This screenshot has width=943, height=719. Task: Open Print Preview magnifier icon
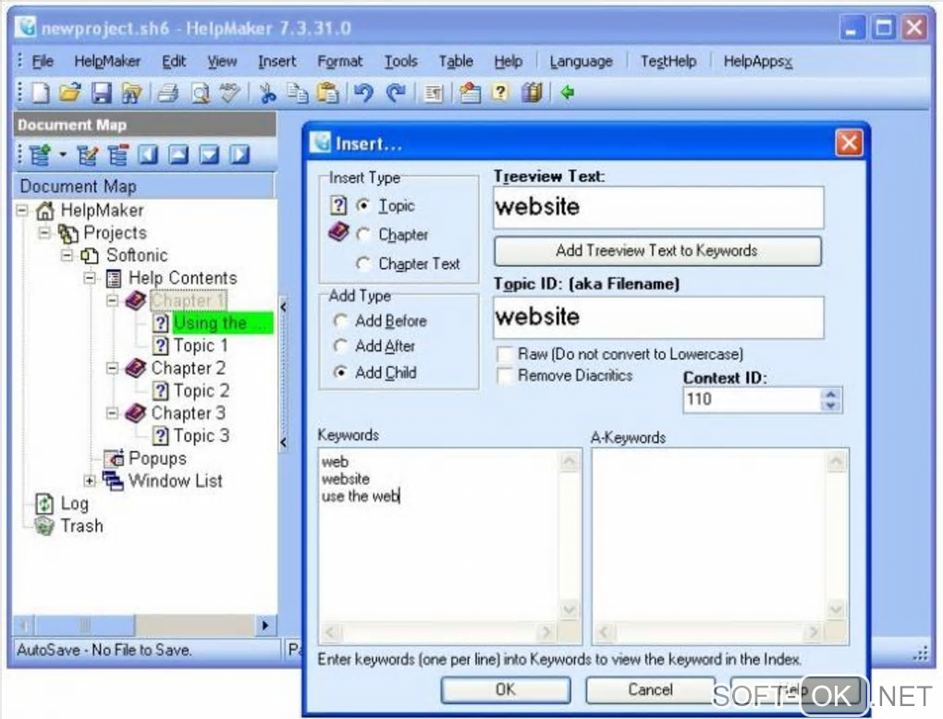point(199,93)
